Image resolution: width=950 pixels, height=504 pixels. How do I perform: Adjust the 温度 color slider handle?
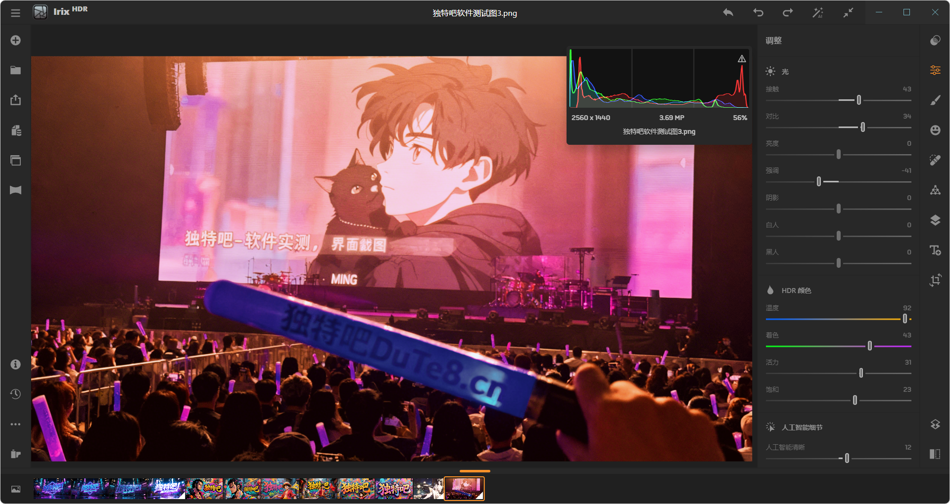pyautogui.click(x=905, y=319)
